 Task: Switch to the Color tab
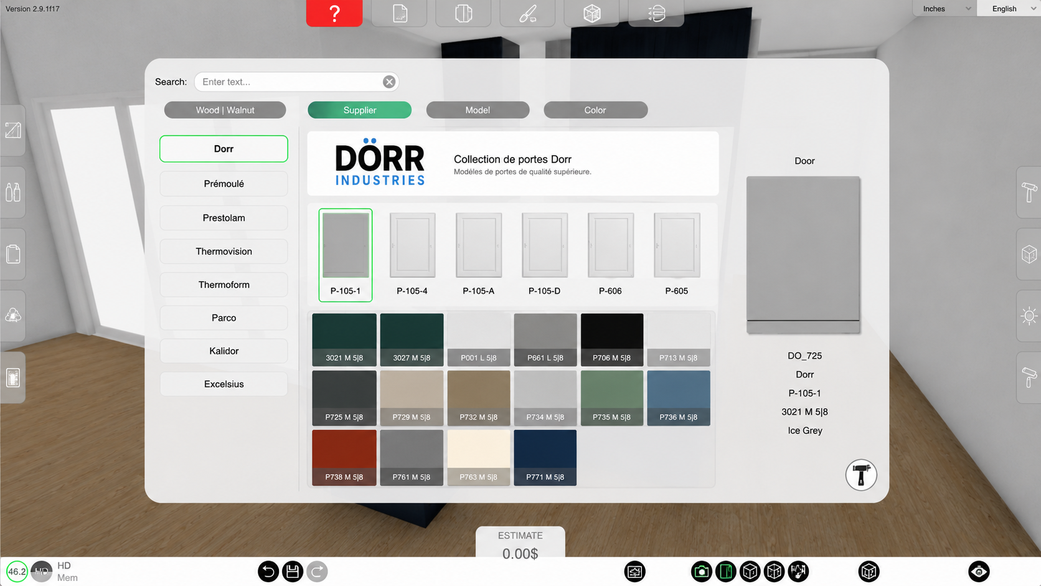(x=595, y=110)
